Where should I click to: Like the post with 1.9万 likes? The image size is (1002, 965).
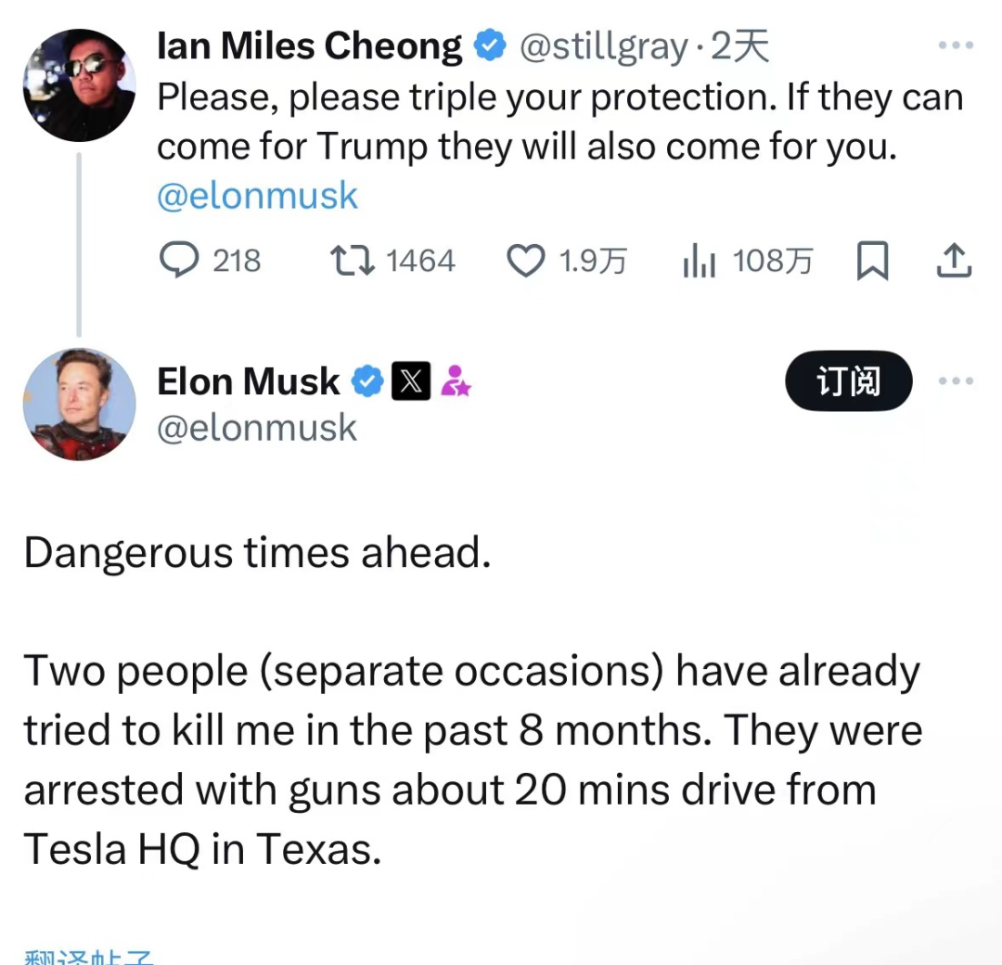pos(525,261)
